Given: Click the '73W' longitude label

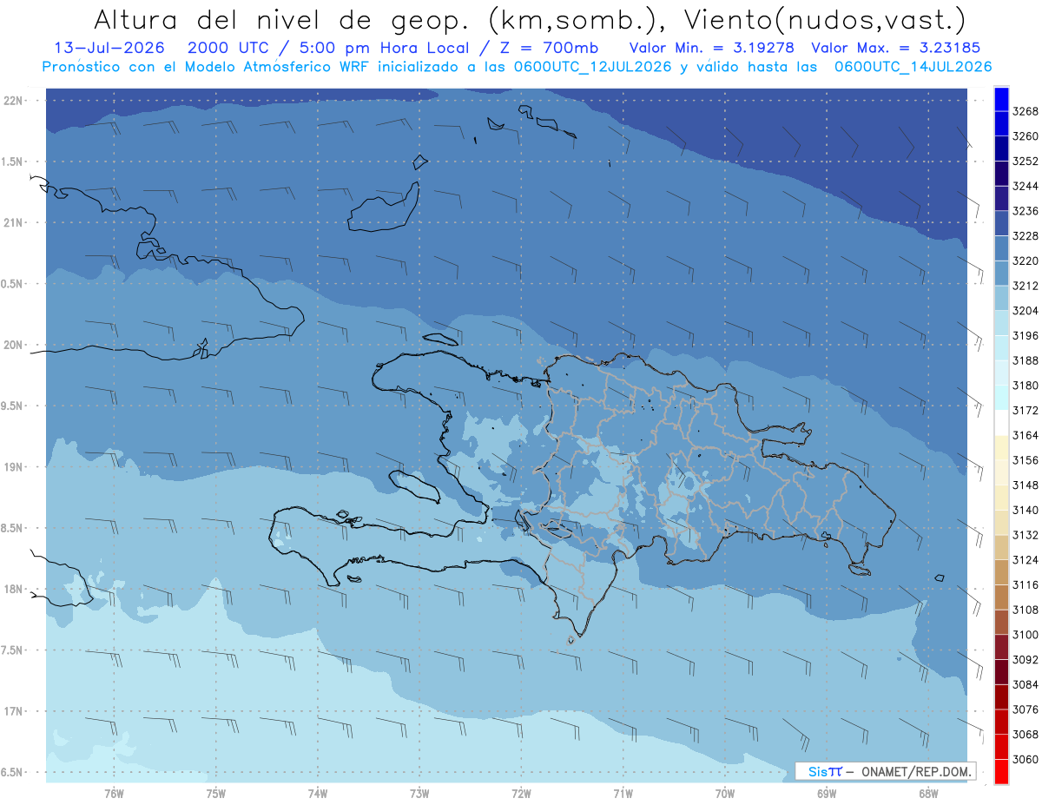Looking at the screenshot, I should 419,793.
